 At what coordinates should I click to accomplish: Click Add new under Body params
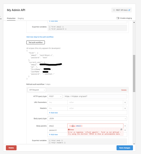pos(53,135)
